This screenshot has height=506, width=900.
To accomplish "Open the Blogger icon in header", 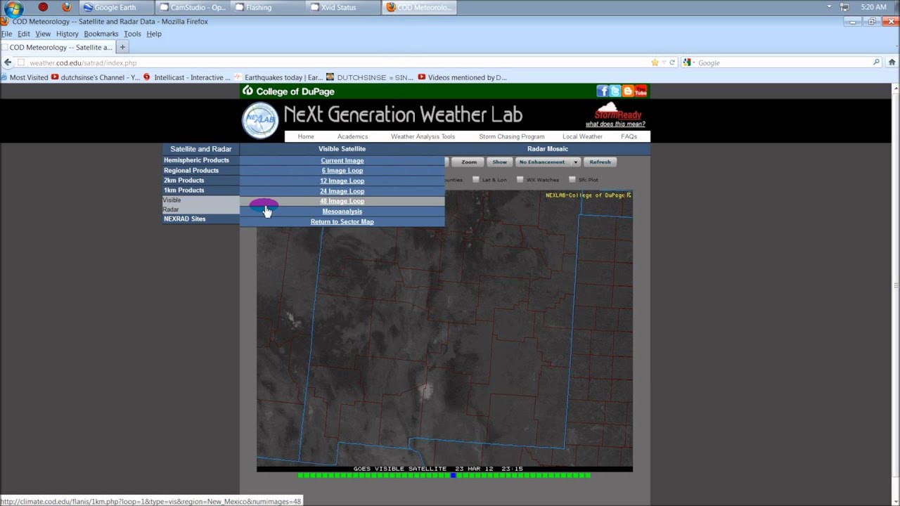I will pyautogui.click(x=628, y=91).
